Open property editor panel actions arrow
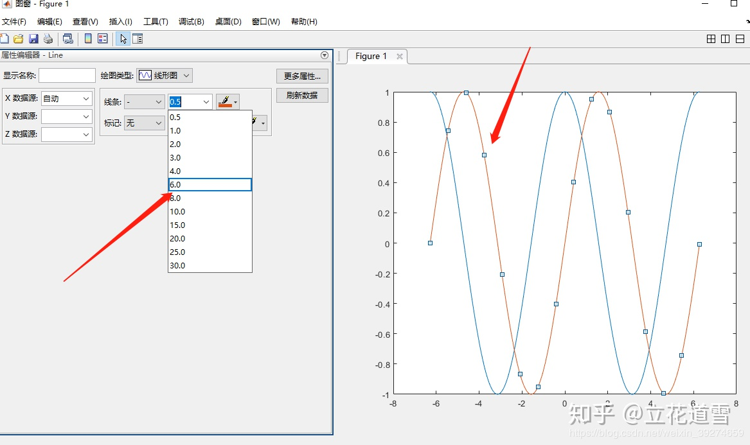Image resolution: width=750 pixels, height=445 pixels. point(325,55)
